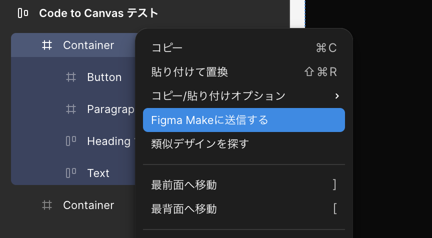Expand コピー/貼り付けオプション submenu arrow
Image resolution: width=432 pixels, height=238 pixels.
337,95
